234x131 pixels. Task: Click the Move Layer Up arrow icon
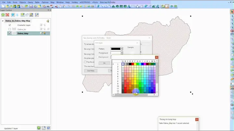[13, 15]
